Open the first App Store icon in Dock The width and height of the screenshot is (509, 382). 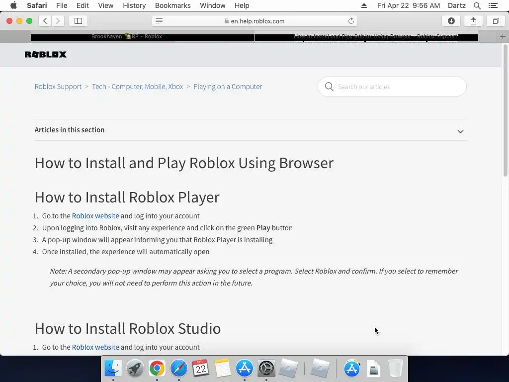244,369
